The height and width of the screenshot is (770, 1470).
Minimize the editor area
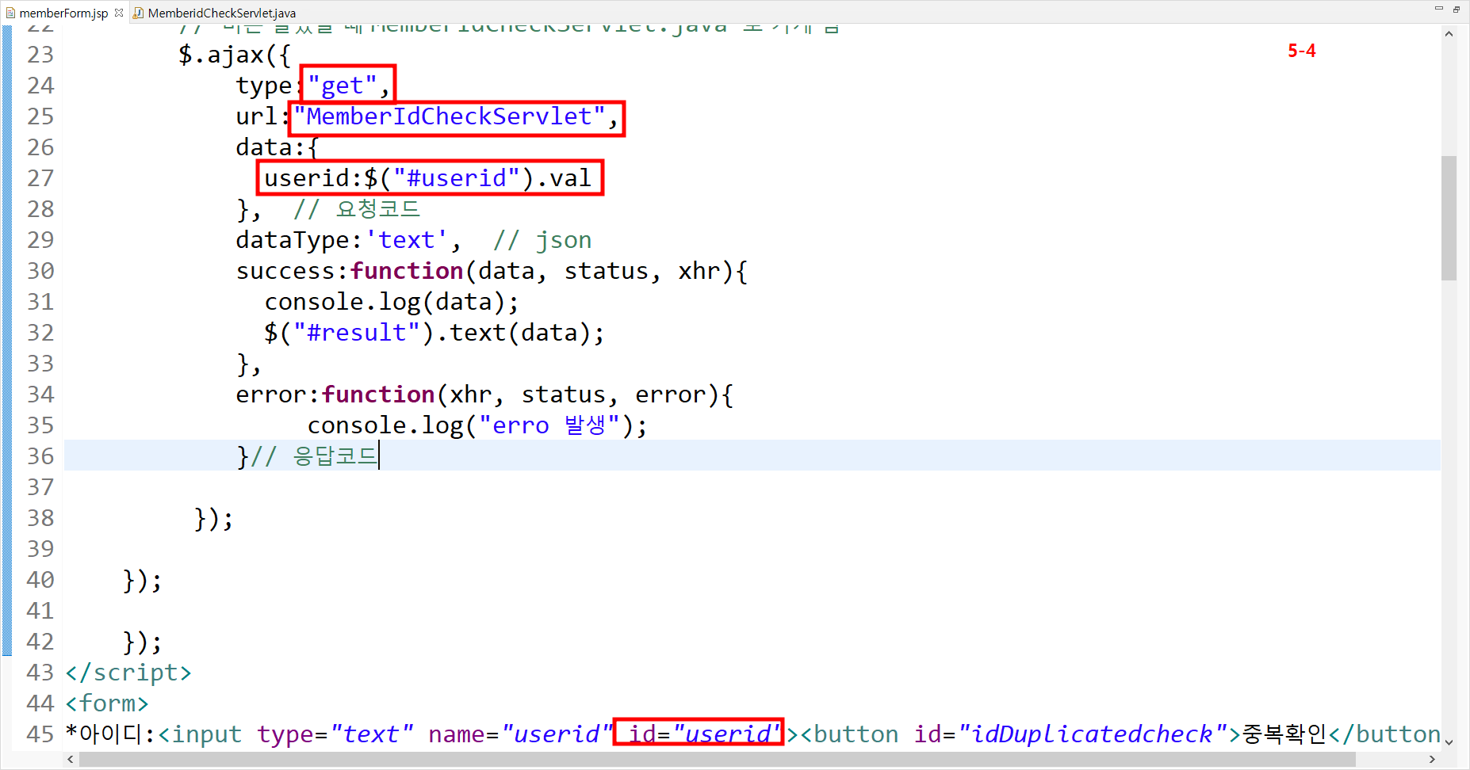(1439, 8)
